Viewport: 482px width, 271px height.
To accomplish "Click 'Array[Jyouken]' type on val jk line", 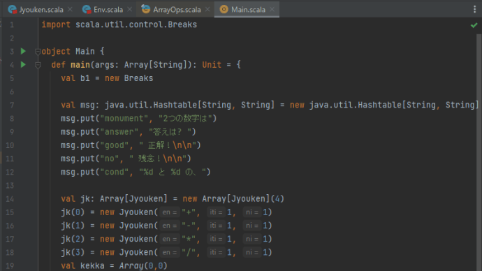I will [x=133, y=199].
